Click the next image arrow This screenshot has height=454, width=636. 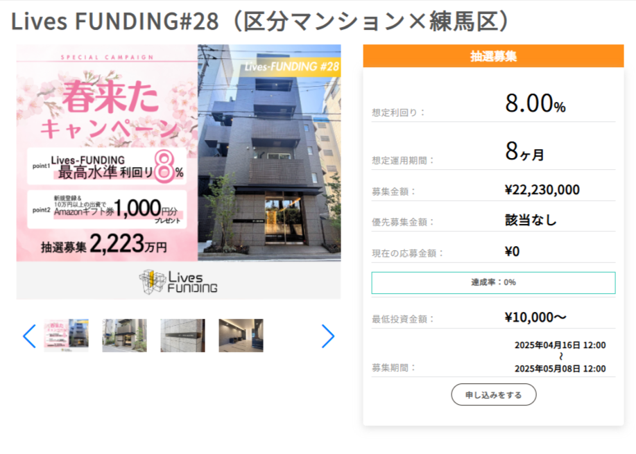point(328,336)
